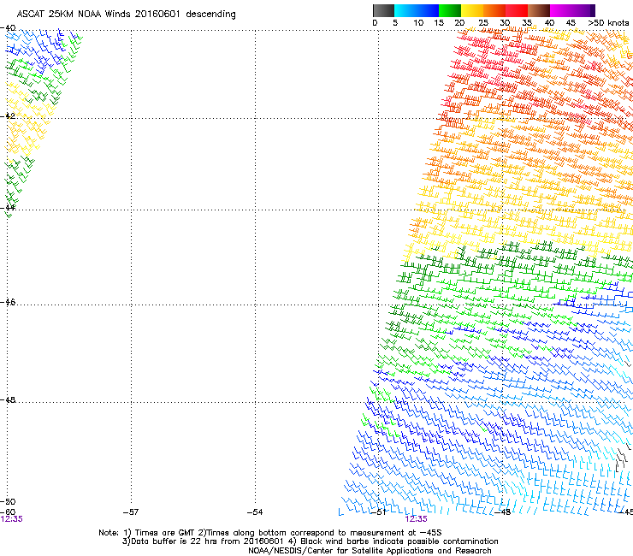Click the dark purple 45–50 knot legend segment
Image resolution: width=633 pixels, height=556 pixels.
[583, 10]
